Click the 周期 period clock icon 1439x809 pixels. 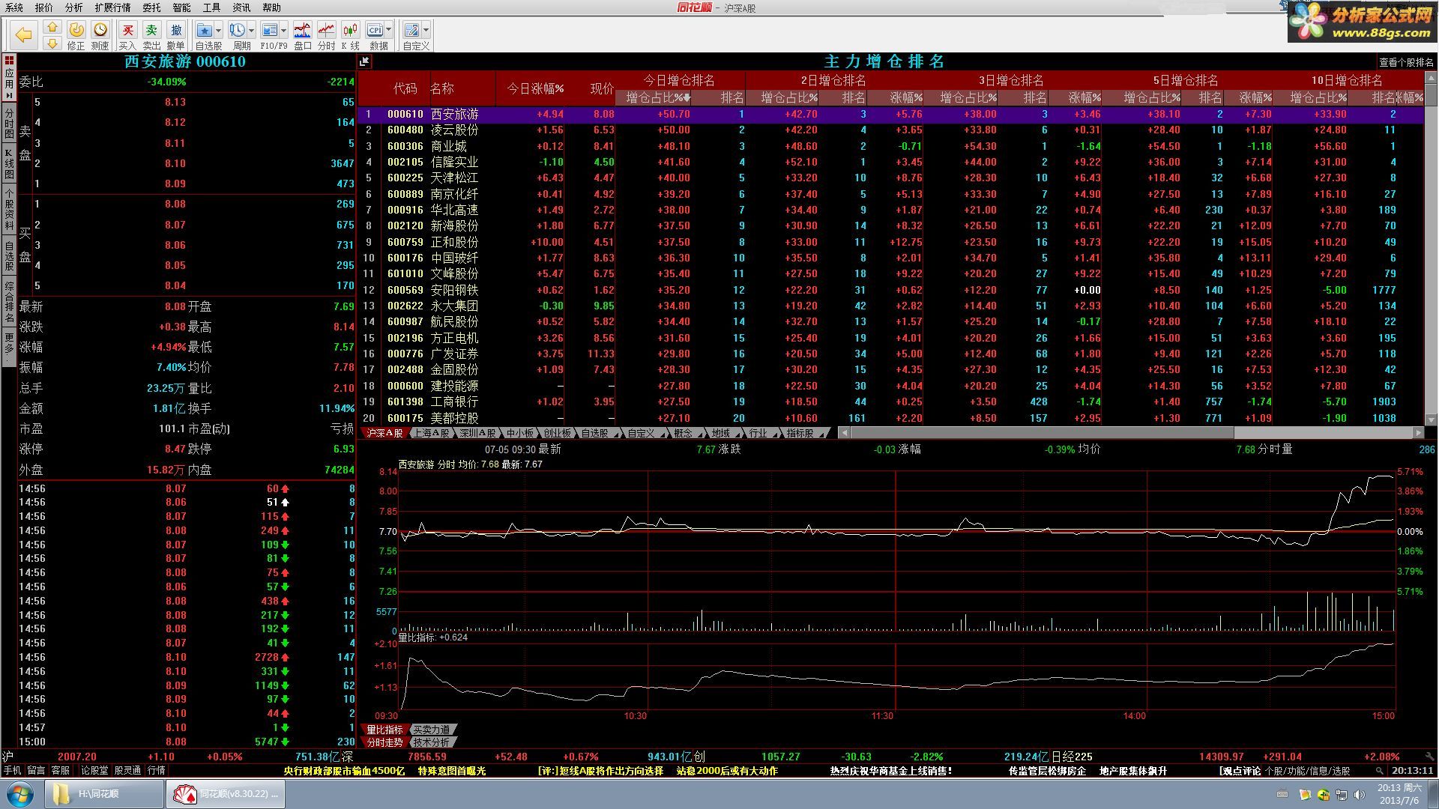237,30
